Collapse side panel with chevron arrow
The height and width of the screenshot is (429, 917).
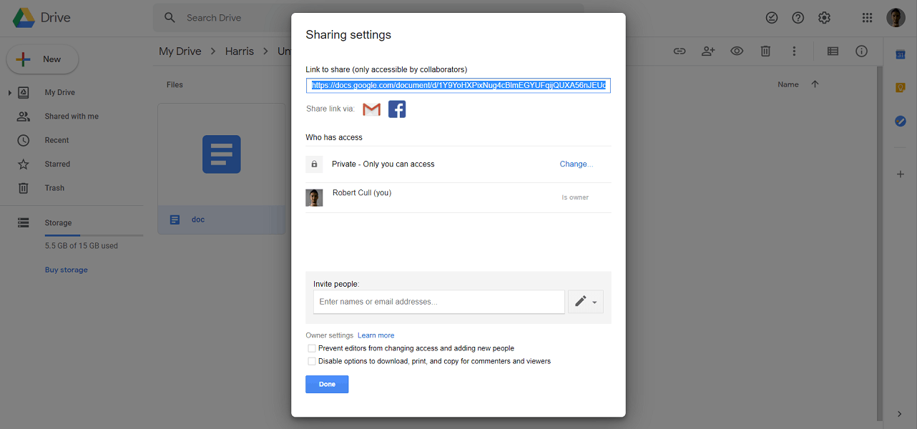[900, 414]
